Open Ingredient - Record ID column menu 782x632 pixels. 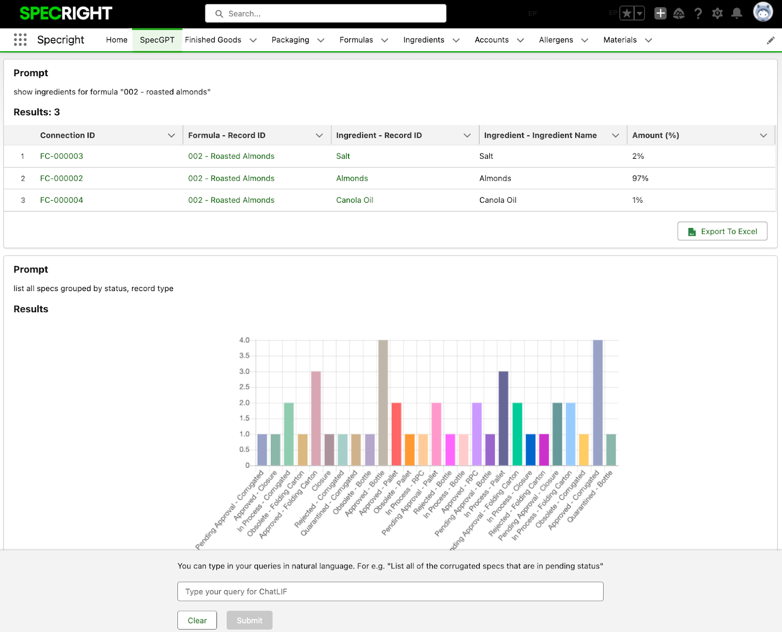coord(467,135)
